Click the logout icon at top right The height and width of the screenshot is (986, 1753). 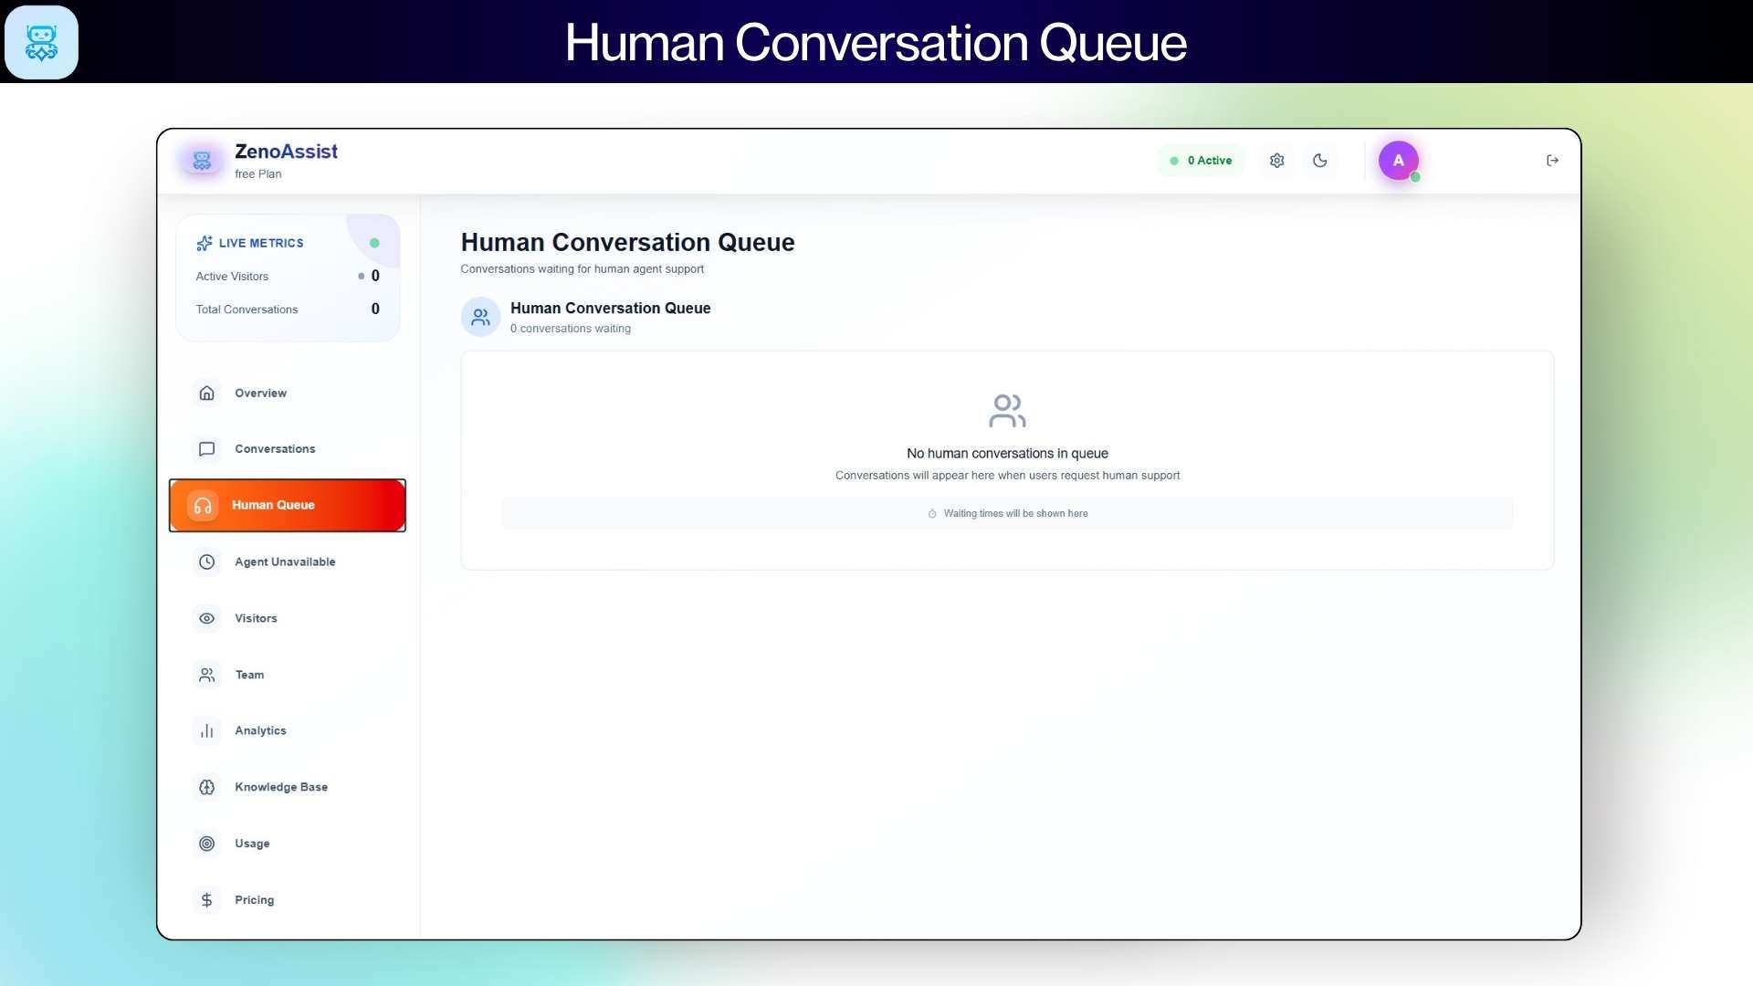tap(1552, 160)
